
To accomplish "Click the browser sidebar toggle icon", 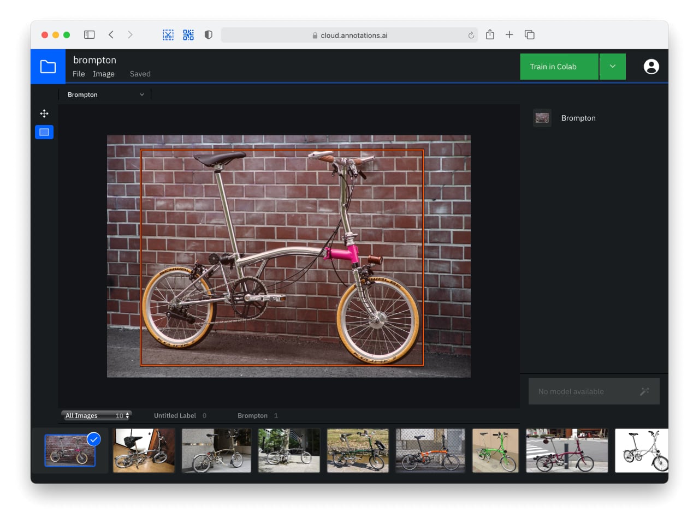I will pyautogui.click(x=90, y=35).
